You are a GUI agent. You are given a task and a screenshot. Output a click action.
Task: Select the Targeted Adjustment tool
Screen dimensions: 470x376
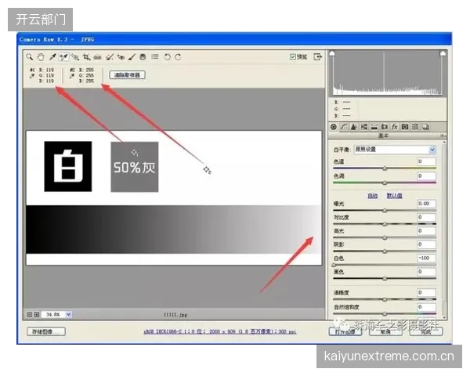[x=75, y=57]
